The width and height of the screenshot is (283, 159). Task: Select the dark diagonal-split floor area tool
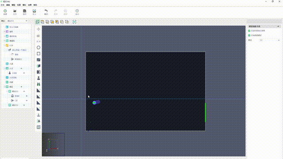point(38,60)
